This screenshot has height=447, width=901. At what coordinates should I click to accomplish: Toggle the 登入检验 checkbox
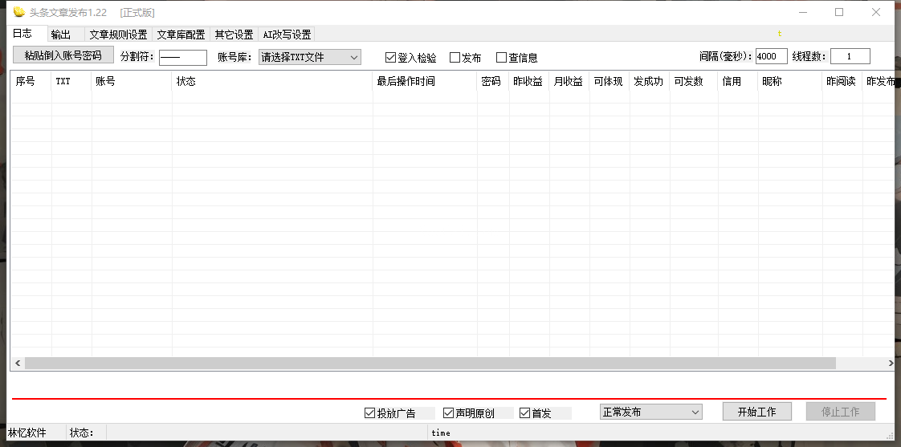tap(391, 58)
